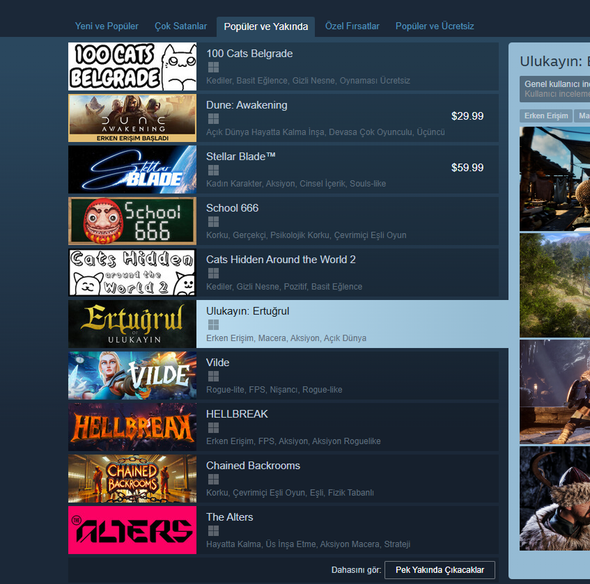Image resolution: width=590 pixels, height=584 pixels.
Task: Switch to Yeni ve Popüler tab
Action: 107,26
